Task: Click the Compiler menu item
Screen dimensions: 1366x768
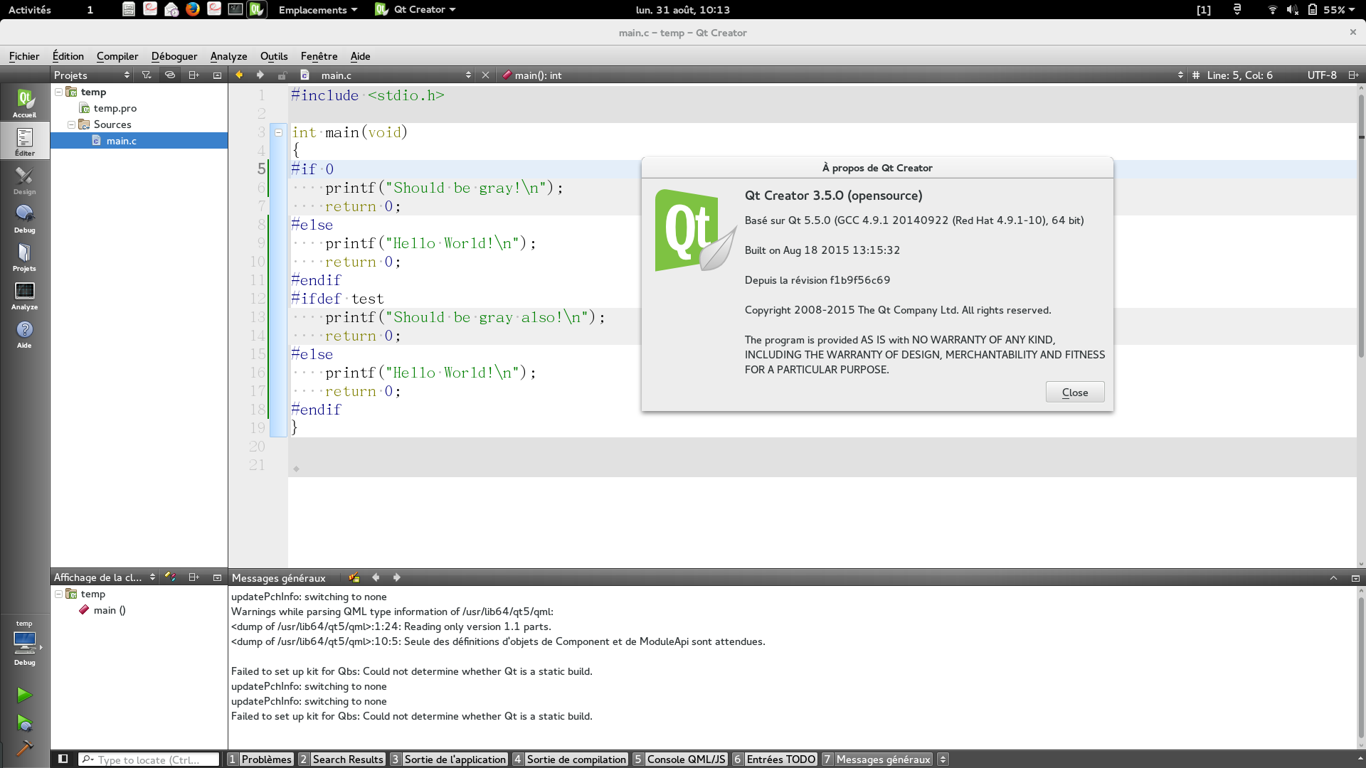Action: tap(117, 56)
